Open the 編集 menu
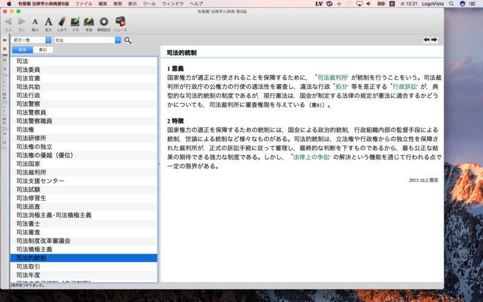Screen dimensions: 483x302 (x=103, y=4)
